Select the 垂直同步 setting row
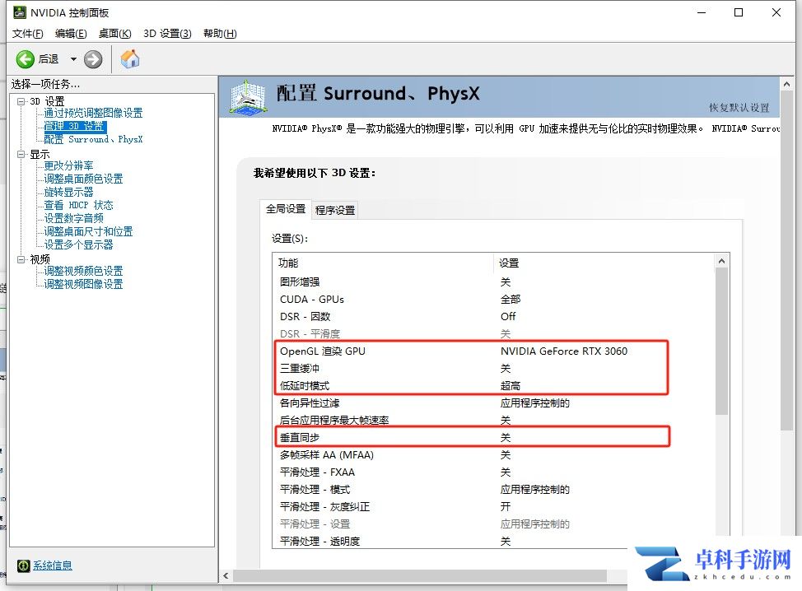802x591 pixels. click(493, 438)
